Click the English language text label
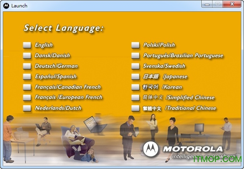The width and height of the screenshot is (244, 169). point(44,45)
